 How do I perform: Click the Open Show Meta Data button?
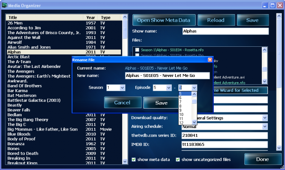point(164,20)
